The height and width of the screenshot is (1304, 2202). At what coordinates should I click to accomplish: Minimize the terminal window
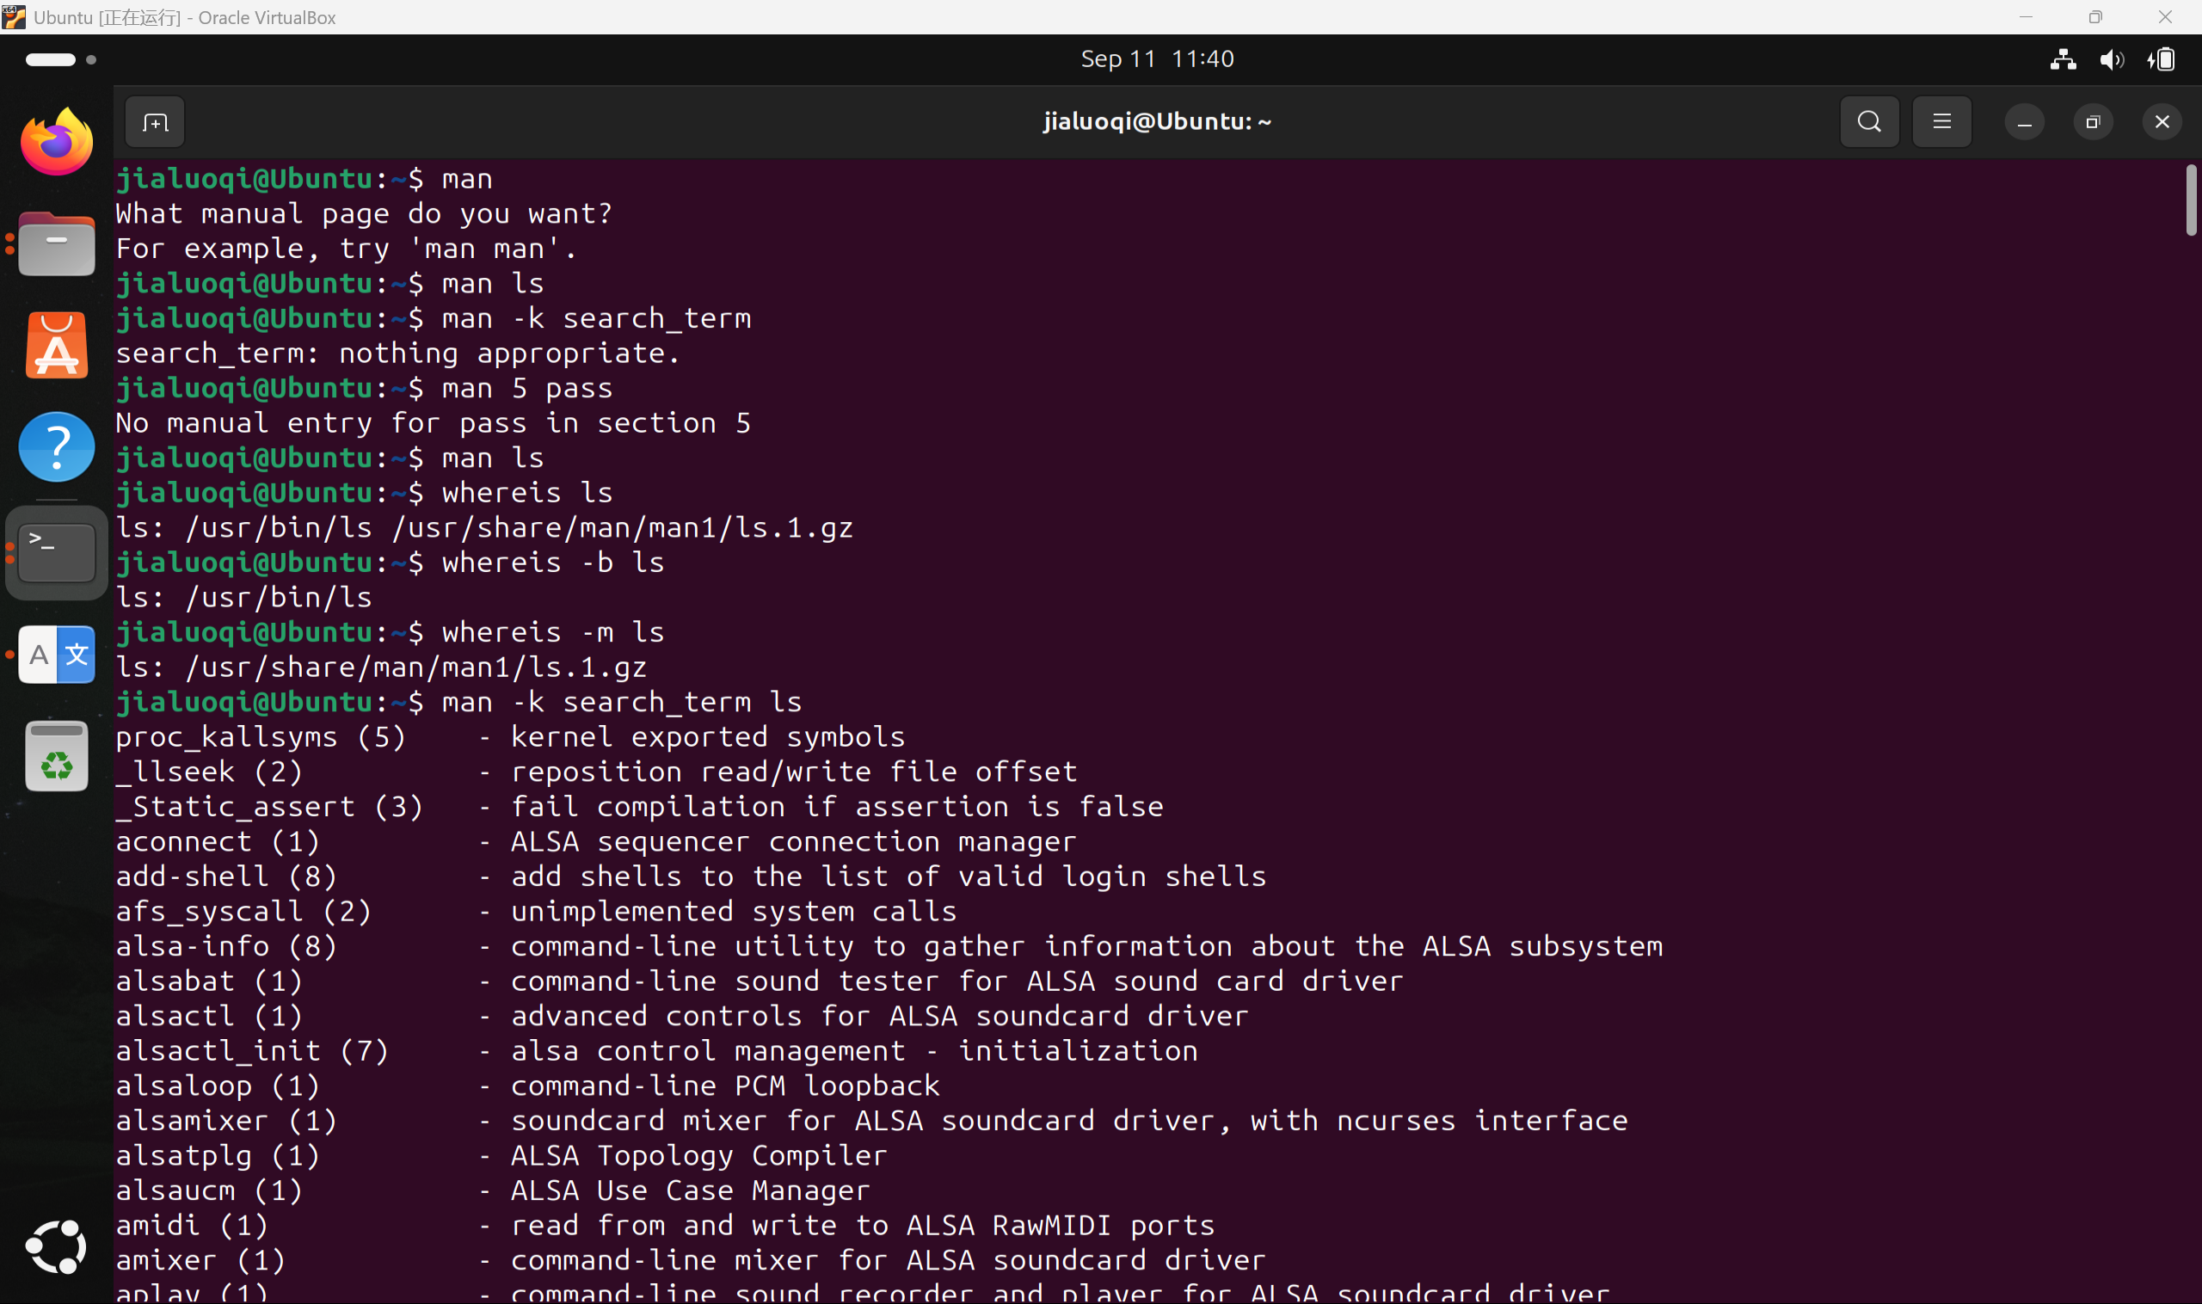click(2025, 122)
